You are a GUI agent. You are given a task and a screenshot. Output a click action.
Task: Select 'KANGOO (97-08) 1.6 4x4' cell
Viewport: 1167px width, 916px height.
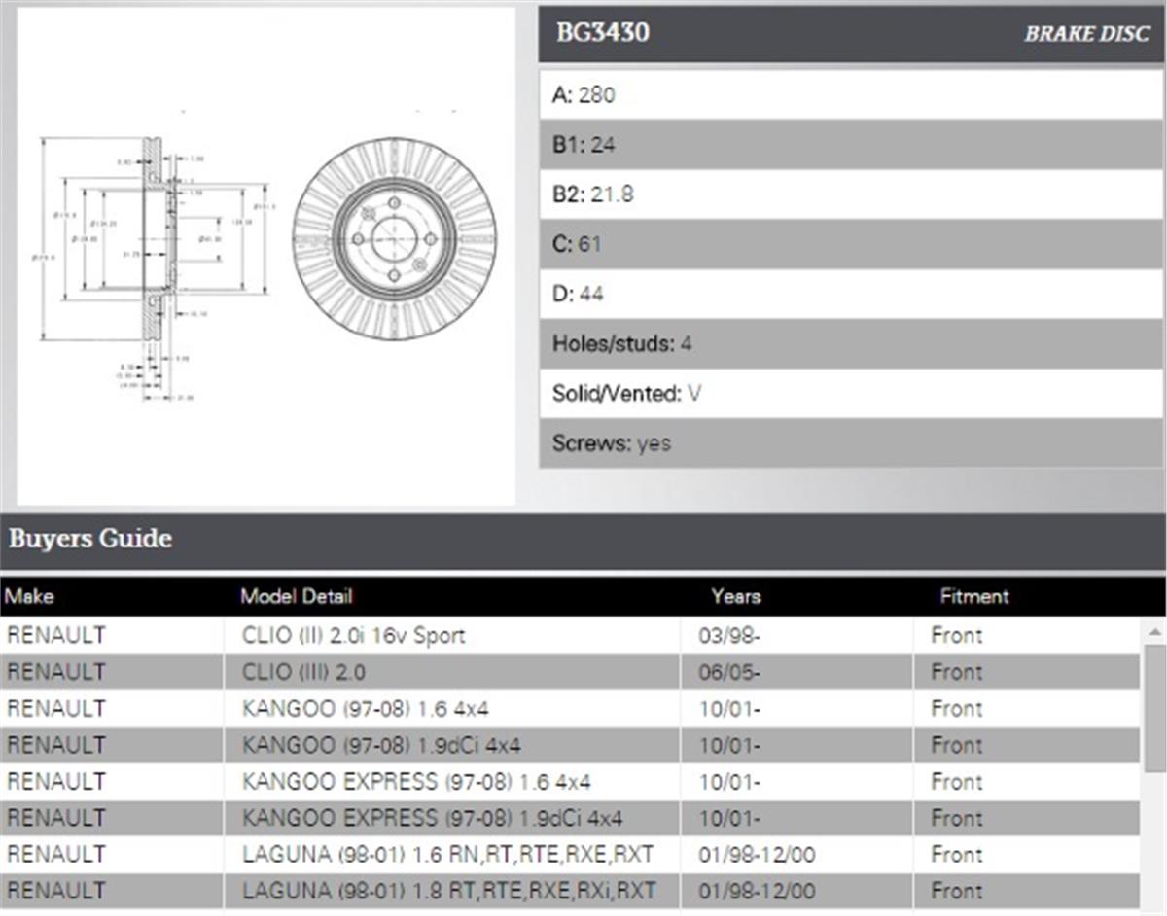[x=452, y=708]
